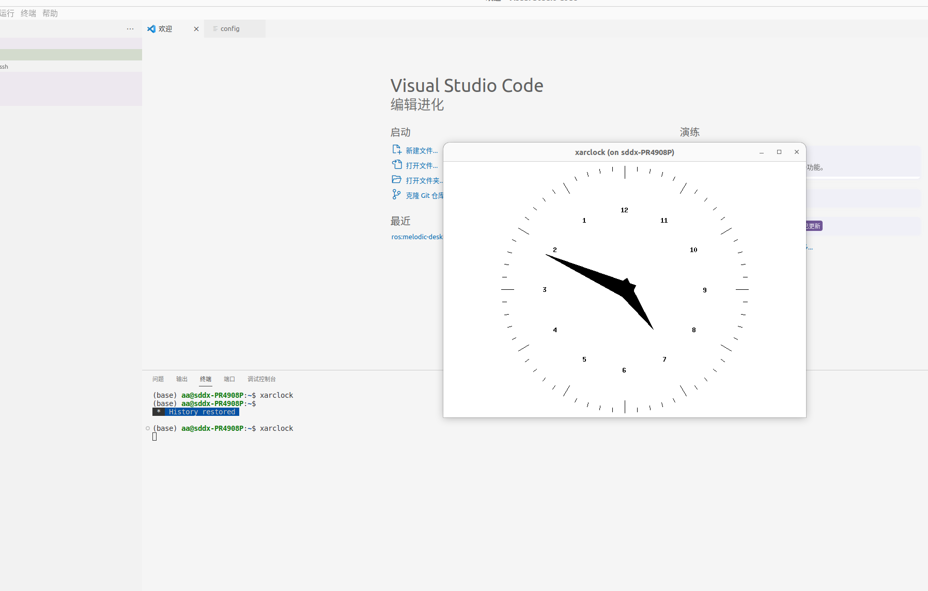Click the 克隆 Git branch icon
The height and width of the screenshot is (591, 928).
pos(396,195)
